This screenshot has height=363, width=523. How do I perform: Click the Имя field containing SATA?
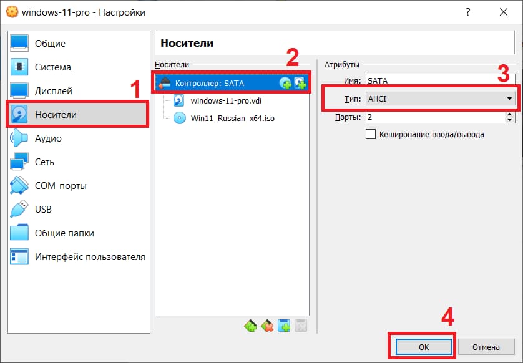440,80
